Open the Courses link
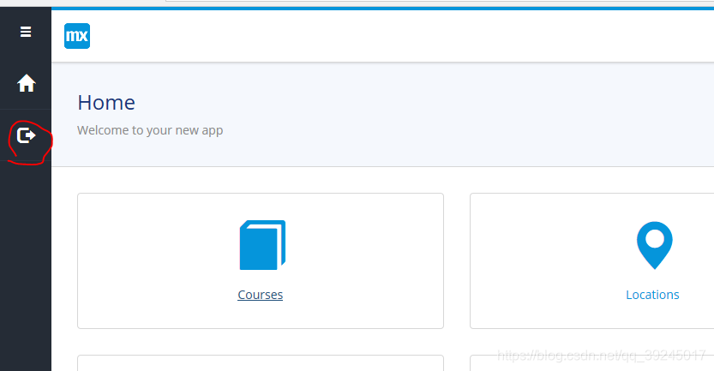The height and width of the screenshot is (371, 714). pos(260,295)
